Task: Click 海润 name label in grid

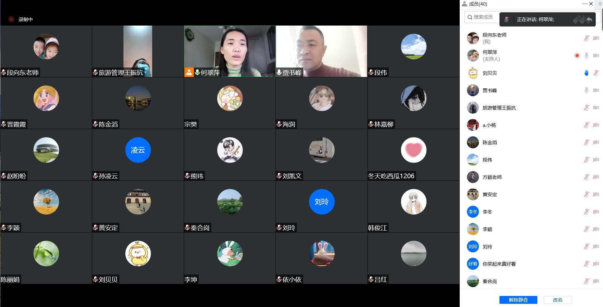Action: coord(289,124)
